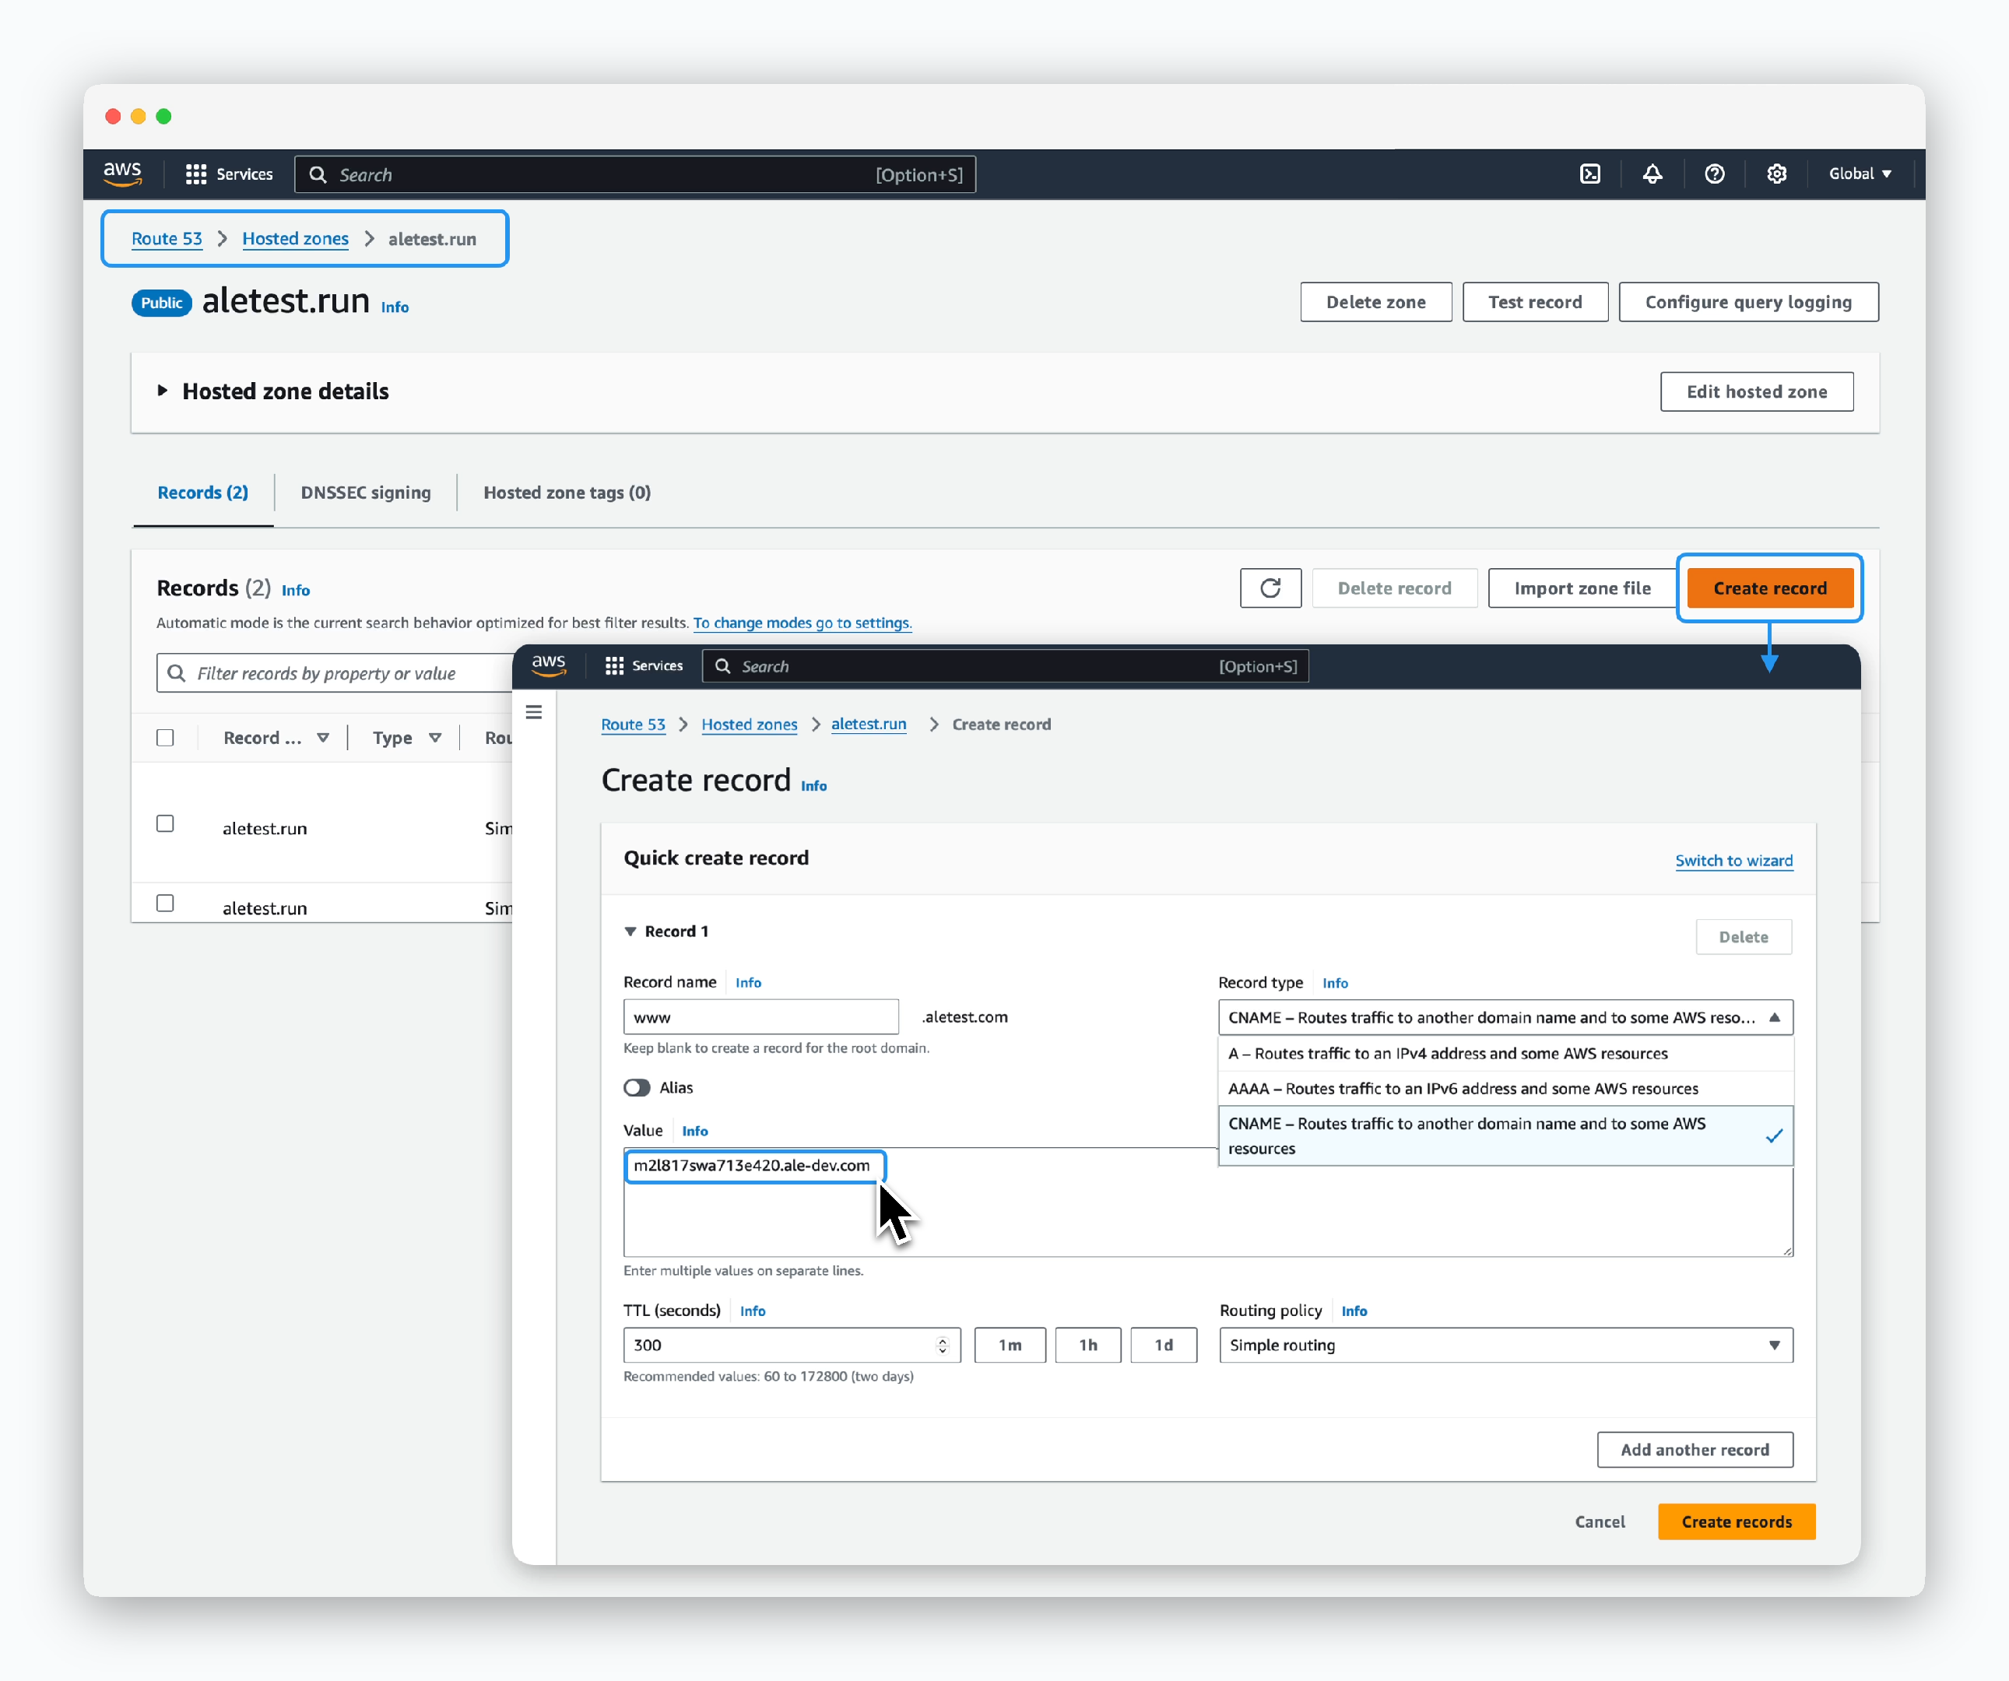Choose the AAAA record type option
Viewport: 2009px width, 1681px height.
(1505, 1089)
